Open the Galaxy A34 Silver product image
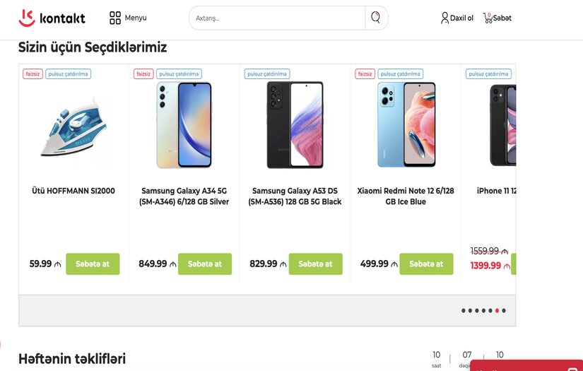The width and height of the screenshot is (583, 371). pos(184,124)
